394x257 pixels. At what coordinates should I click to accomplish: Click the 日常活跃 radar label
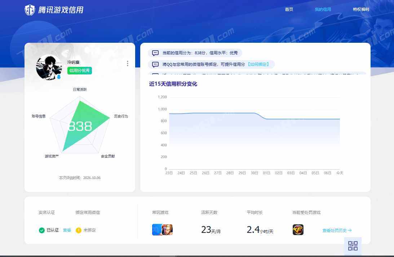coord(80,90)
